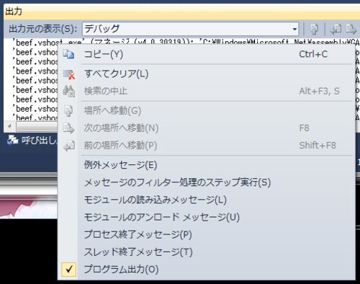Screen dimensions: 360x284
Task: Click the horizontal scrollbar left arrow
Action: click(x=9, y=126)
